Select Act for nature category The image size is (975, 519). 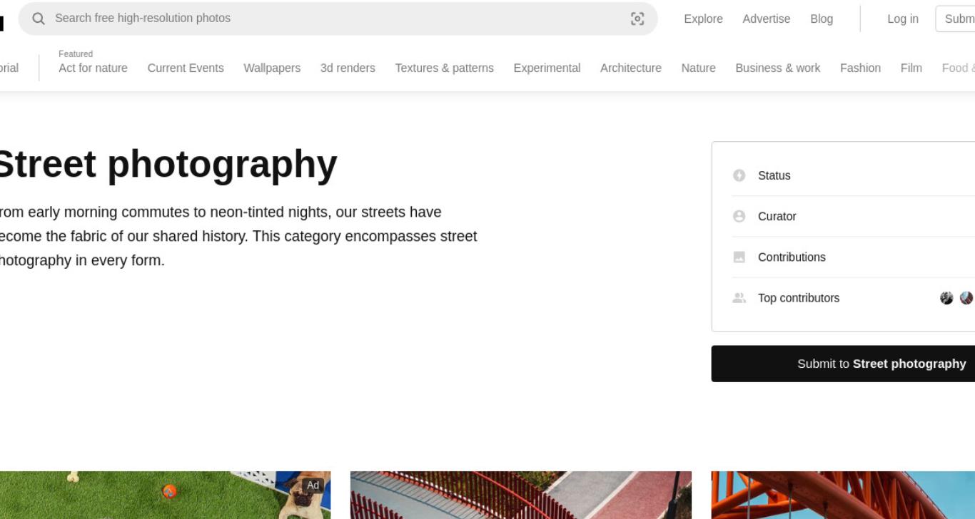point(93,68)
